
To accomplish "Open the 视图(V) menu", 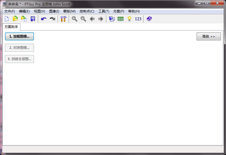I will pyautogui.click(x=40, y=11).
